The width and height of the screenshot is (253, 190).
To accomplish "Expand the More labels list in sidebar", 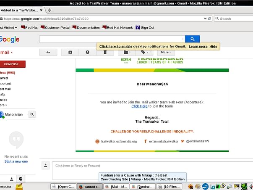I will (3, 105).
